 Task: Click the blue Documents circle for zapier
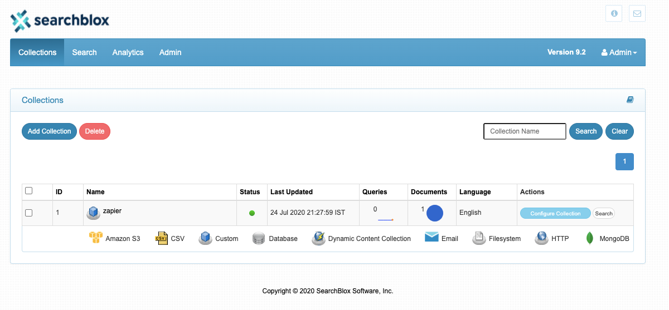coord(435,213)
